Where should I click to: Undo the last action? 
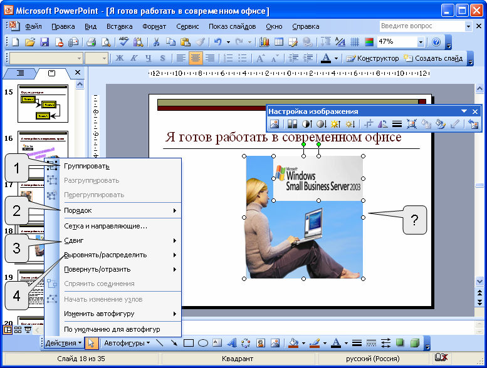pyautogui.click(x=218, y=42)
